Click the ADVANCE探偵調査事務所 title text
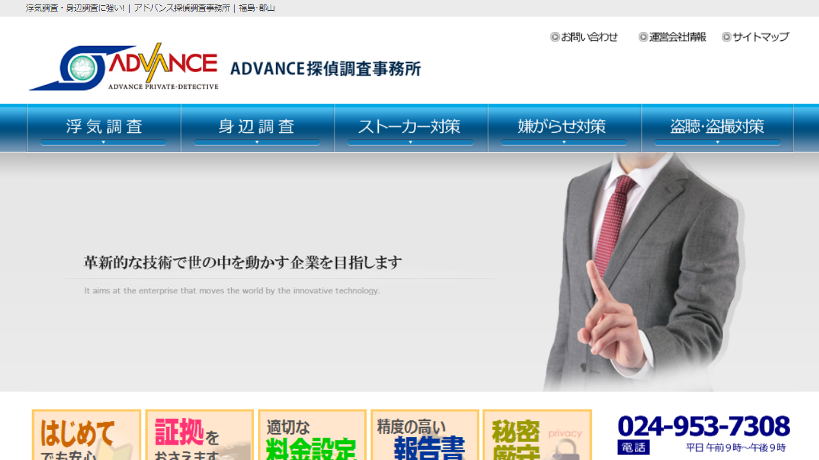This screenshot has height=460, width=819. point(325,68)
